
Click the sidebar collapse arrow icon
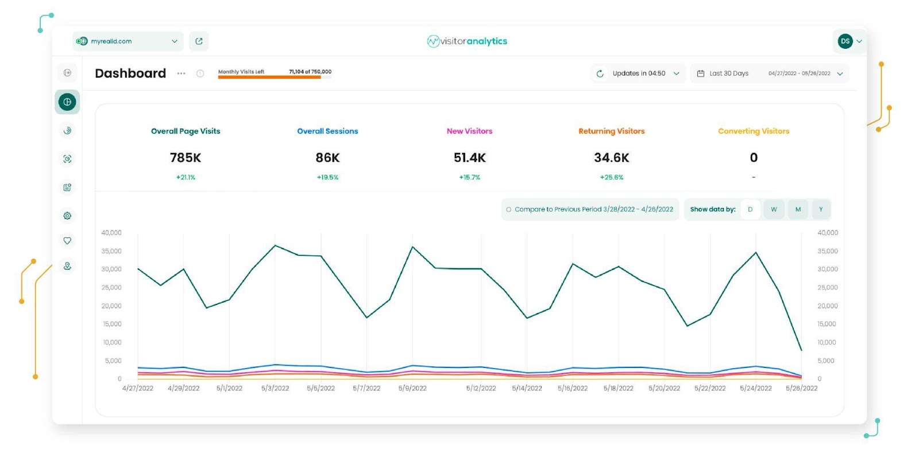(x=67, y=73)
